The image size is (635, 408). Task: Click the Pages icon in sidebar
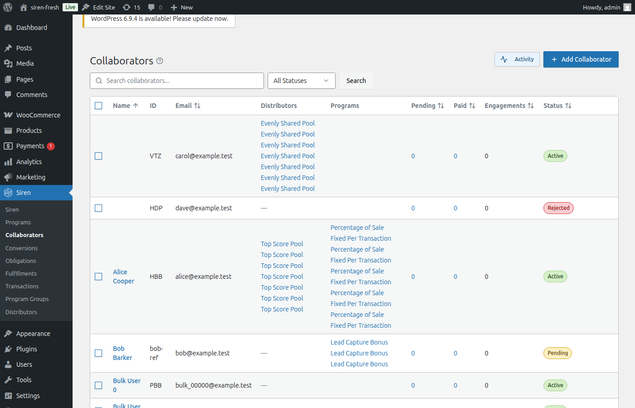[x=8, y=79]
